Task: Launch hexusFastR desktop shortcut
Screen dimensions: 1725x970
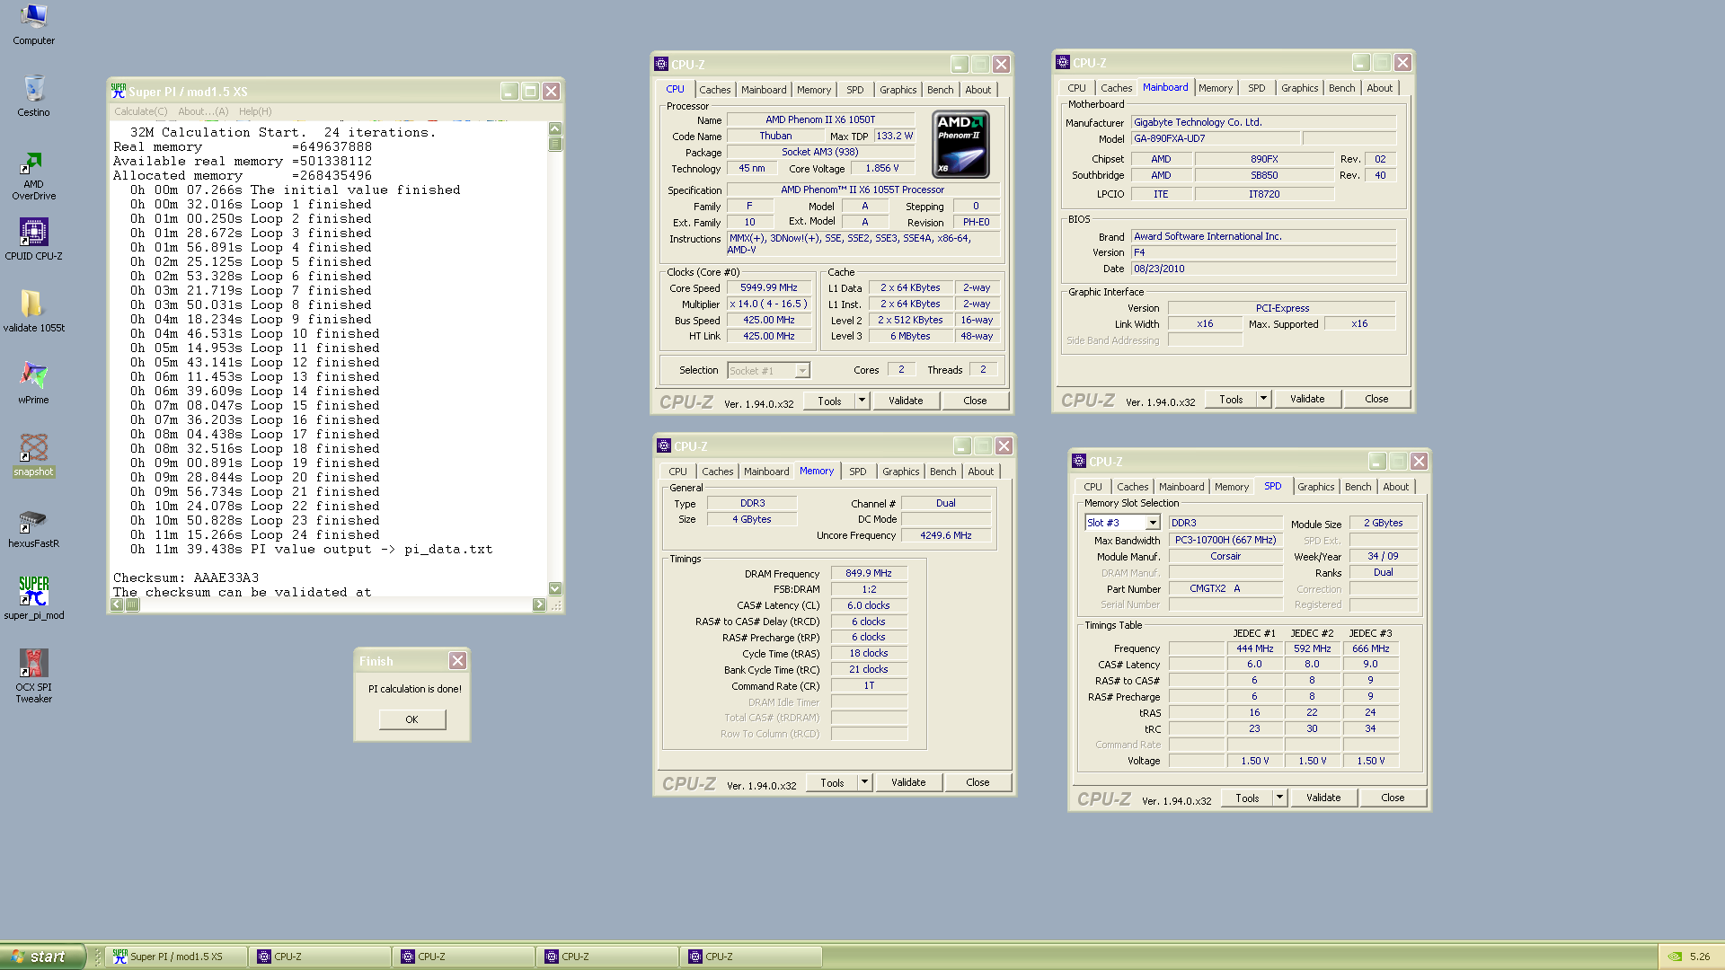Action: click(x=33, y=526)
